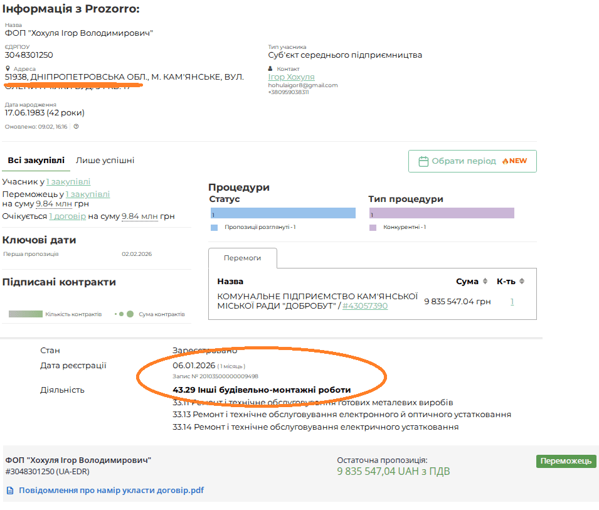Click the PDF document icon near Повідомлення

tap(10, 491)
